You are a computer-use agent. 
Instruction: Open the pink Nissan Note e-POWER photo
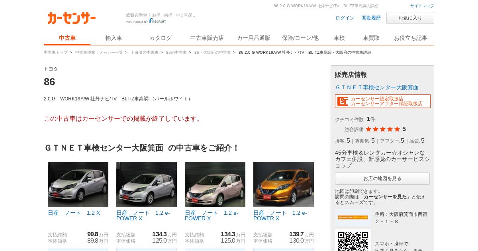(215, 184)
